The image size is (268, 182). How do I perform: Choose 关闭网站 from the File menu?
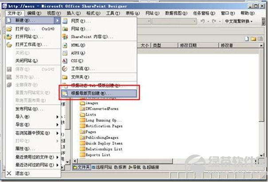pyautogui.click(x=27, y=61)
